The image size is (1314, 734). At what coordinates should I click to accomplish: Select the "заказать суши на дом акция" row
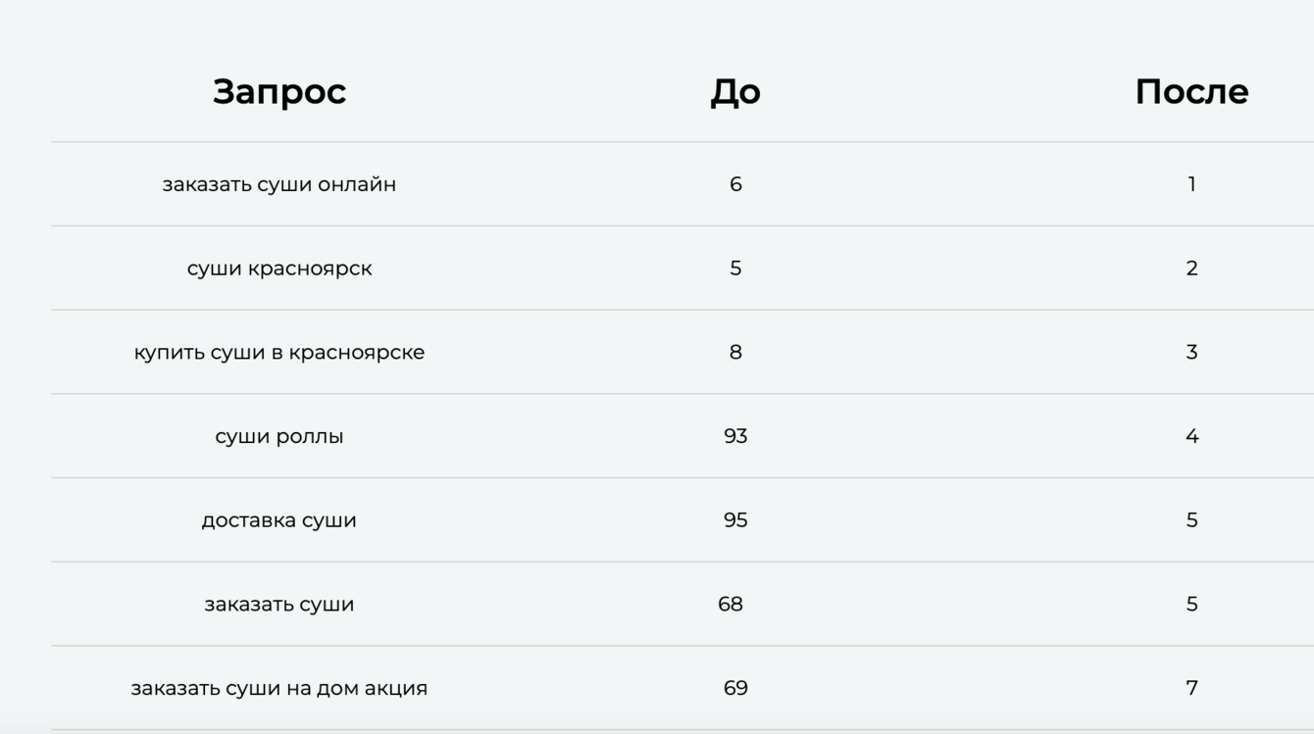(279, 688)
